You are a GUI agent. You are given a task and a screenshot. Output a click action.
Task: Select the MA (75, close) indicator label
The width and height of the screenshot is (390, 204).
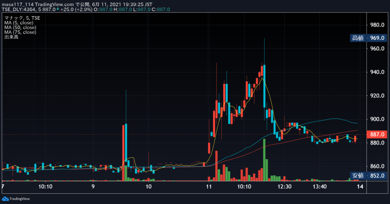point(20,32)
